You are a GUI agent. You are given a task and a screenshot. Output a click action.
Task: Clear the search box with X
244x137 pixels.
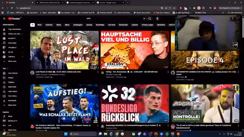(x=144, y=19)
